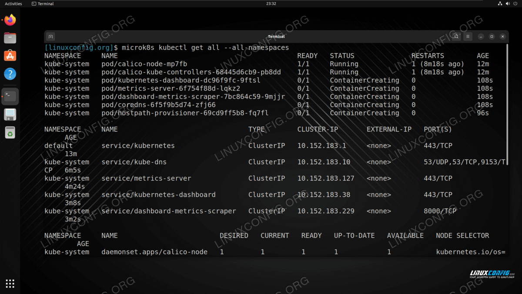Click the kubernetes.io/os= node selector value
Screen dimensions: 522x294
tap(471, 252)
